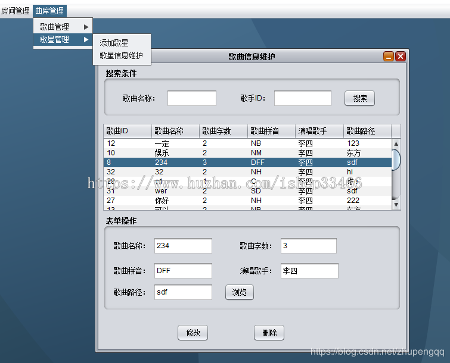Sort by the 歌曲字数 column header

pyautogui.click(x=224, y=132)
